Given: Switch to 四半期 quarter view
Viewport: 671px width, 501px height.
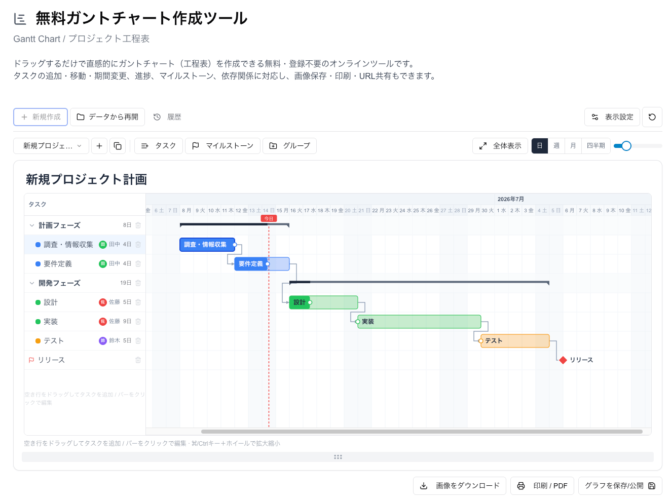Looking at the screenshot, I should click(596, 146).
